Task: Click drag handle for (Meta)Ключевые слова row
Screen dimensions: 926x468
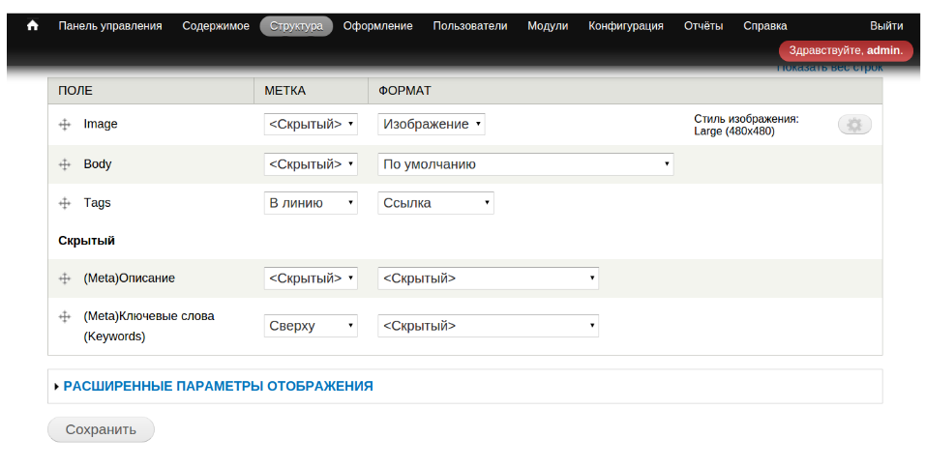Action: click(65, 316)
